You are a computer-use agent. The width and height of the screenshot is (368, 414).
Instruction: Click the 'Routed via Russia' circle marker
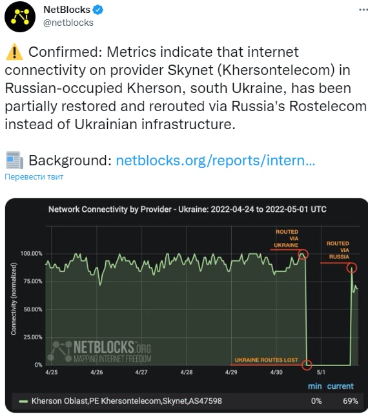pyautogui.click(x=352, y=268)
